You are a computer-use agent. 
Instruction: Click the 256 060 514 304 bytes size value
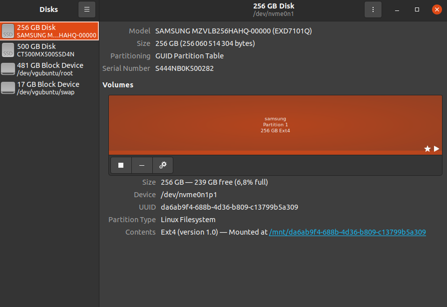point(205,43)
